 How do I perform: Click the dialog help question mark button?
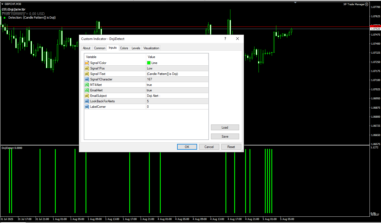[225, 39]
